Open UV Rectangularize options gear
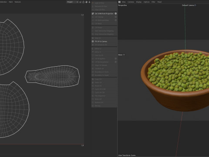The height and width of the screenshot is (157, 209). tap(116, 62)
